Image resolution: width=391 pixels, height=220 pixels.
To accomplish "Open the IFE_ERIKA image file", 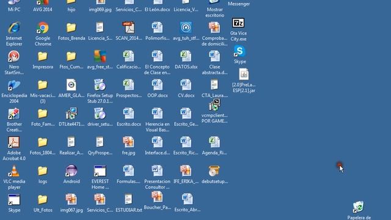I will coord(186,171).
